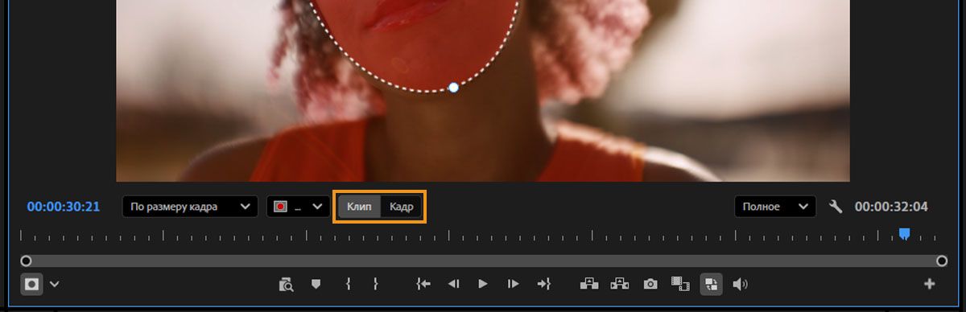The height and width of the screenshot is (312, 966).
Task: Click the speaker audio icon
Action: (x=741, y=284)
